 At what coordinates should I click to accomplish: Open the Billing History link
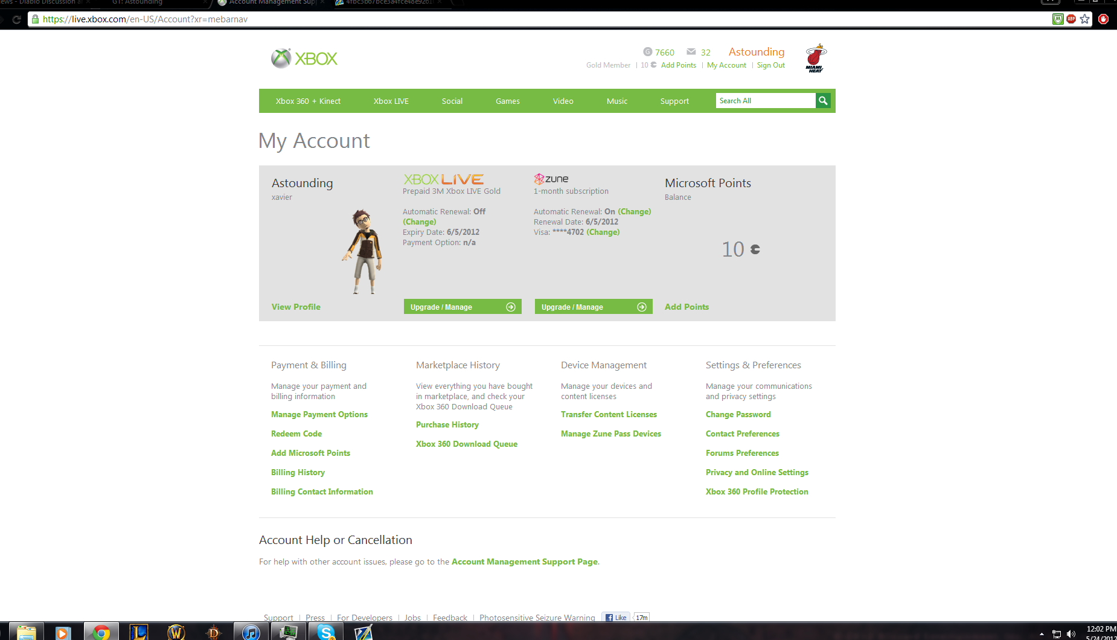(x=298, y=472)
